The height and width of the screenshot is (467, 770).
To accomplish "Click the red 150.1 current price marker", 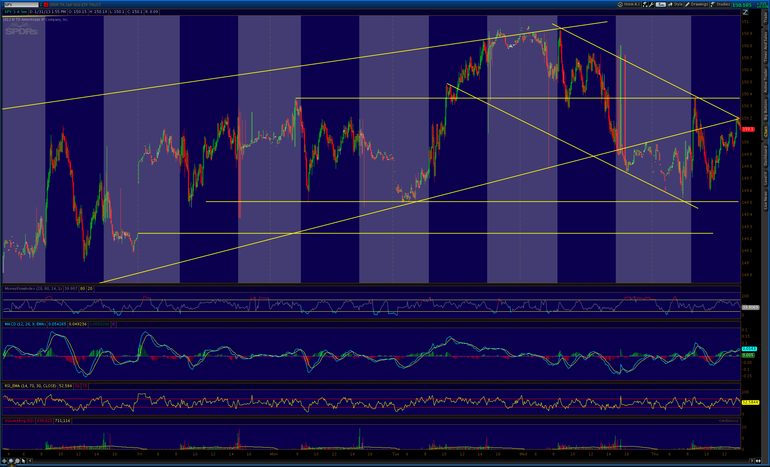I will [748, 129].
